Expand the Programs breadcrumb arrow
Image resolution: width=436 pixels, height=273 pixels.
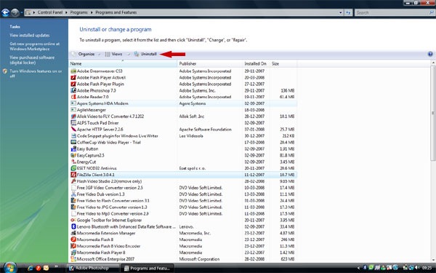[92, 12]
